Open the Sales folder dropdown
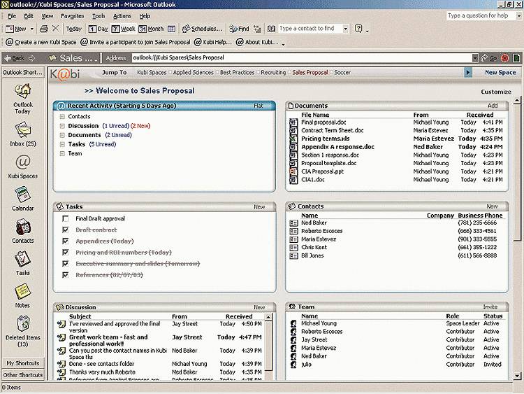The width and height of the screenshot is (524, 394). pyautogui.click(x=96, y=59)
